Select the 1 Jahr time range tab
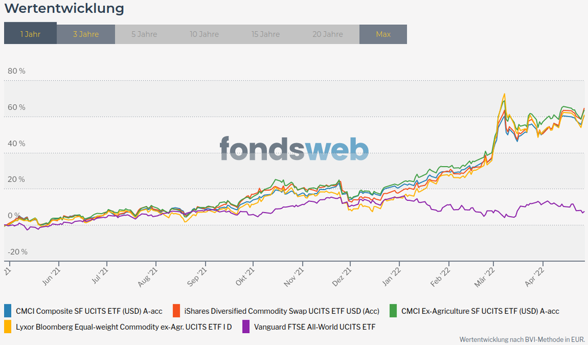The height and width of the screenshot is (345, 588). pyautogui.click(x=30, y=34)
